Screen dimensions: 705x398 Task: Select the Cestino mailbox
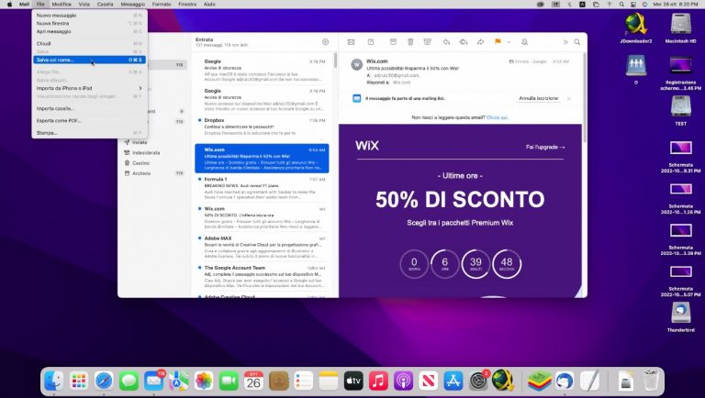coord(154,163)
